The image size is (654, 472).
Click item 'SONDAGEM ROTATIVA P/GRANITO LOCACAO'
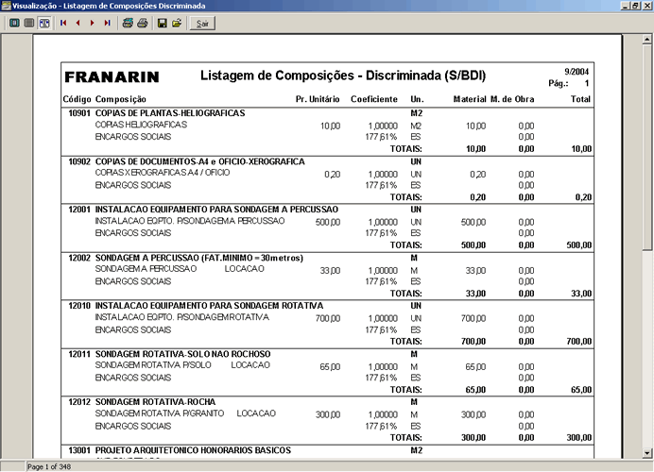[185, 413]
